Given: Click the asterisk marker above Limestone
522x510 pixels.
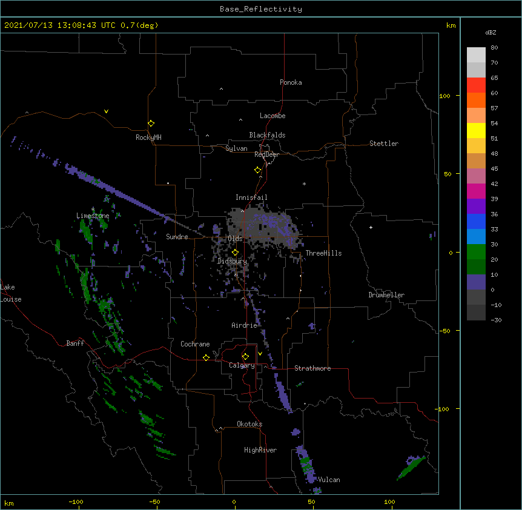Looking at the screenshot, I should pos(93,209).
